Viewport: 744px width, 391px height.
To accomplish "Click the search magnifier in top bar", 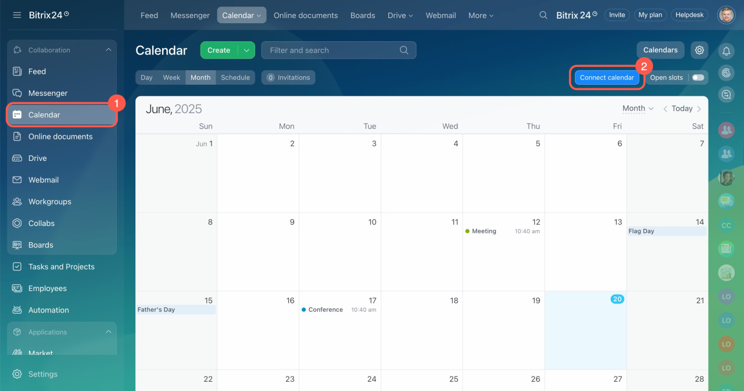I will tap(543, 15).
